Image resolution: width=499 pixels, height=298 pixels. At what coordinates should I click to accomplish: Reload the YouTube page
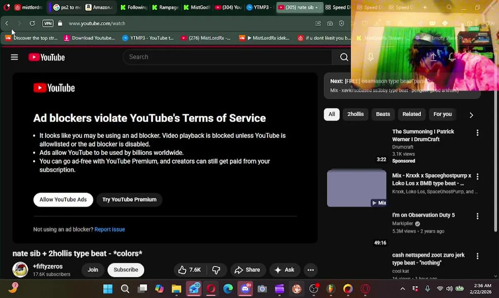coord(32,24)
